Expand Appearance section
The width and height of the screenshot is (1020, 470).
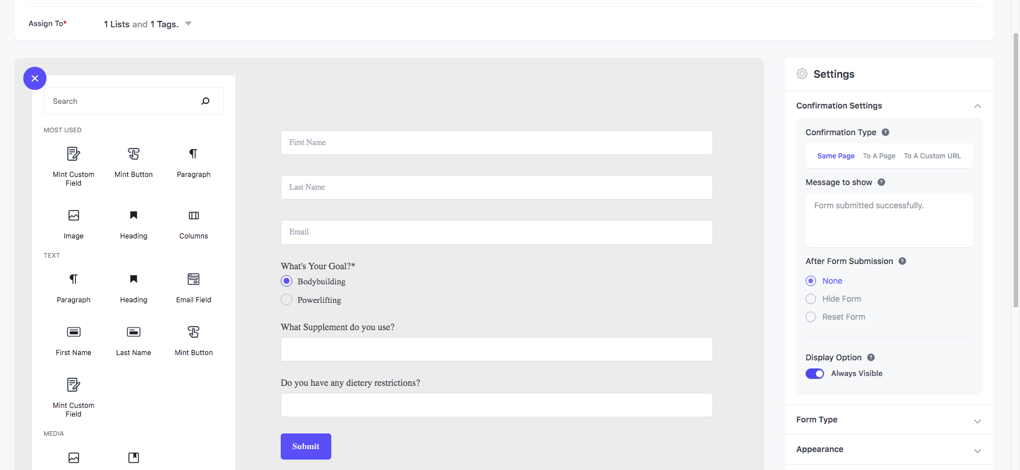(x=889, y=449)
